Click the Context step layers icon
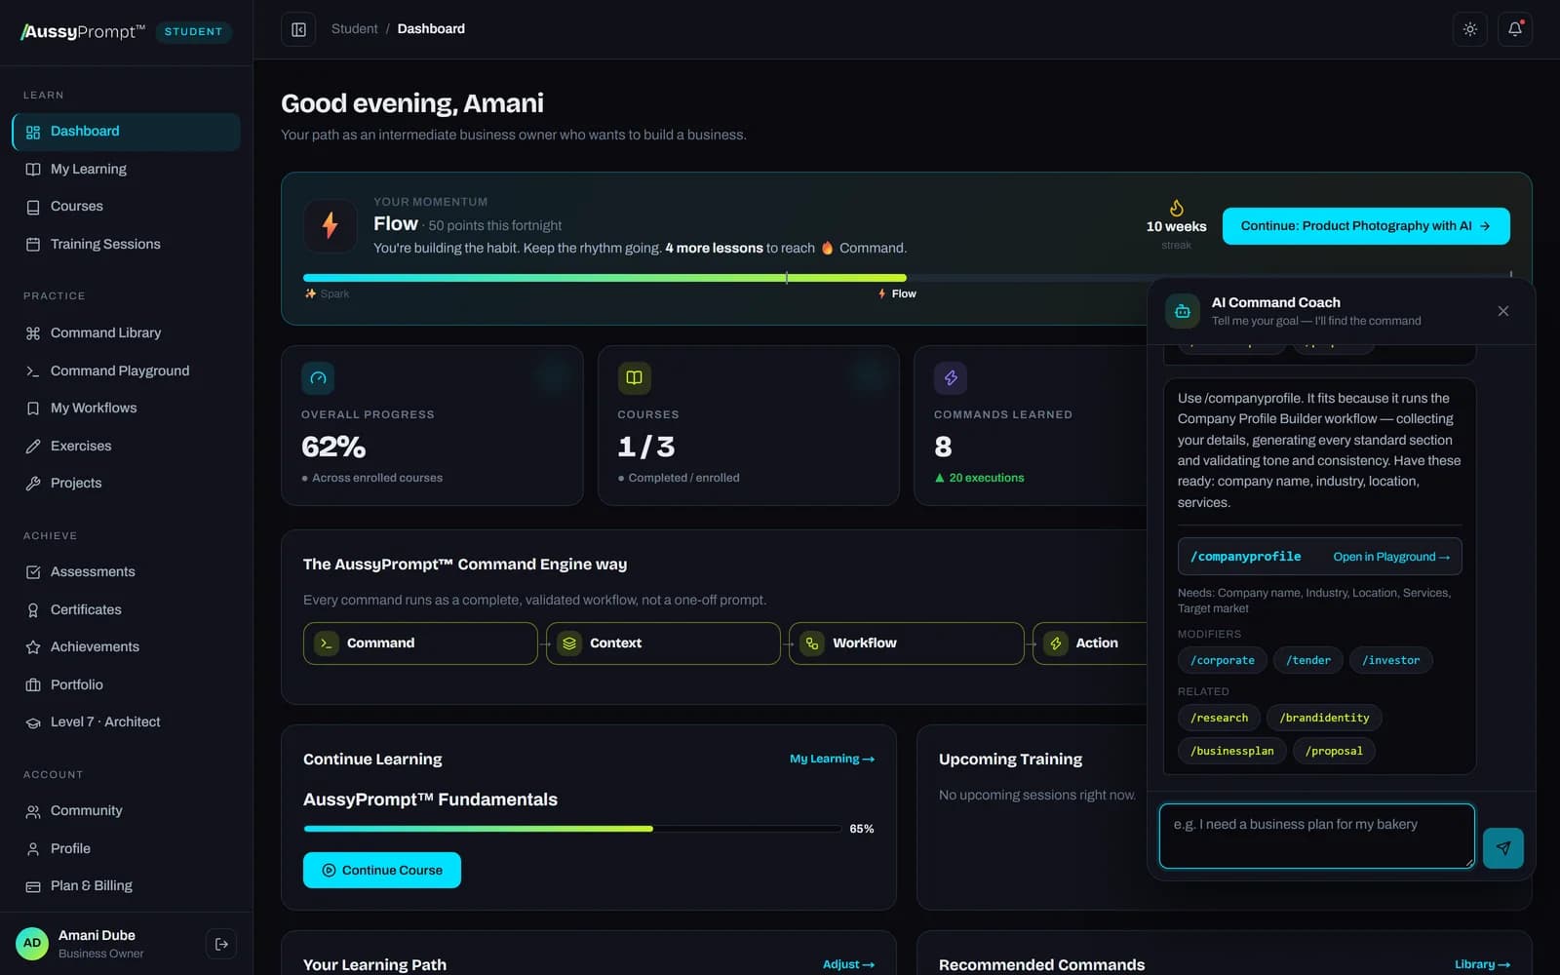 (569, 643)
